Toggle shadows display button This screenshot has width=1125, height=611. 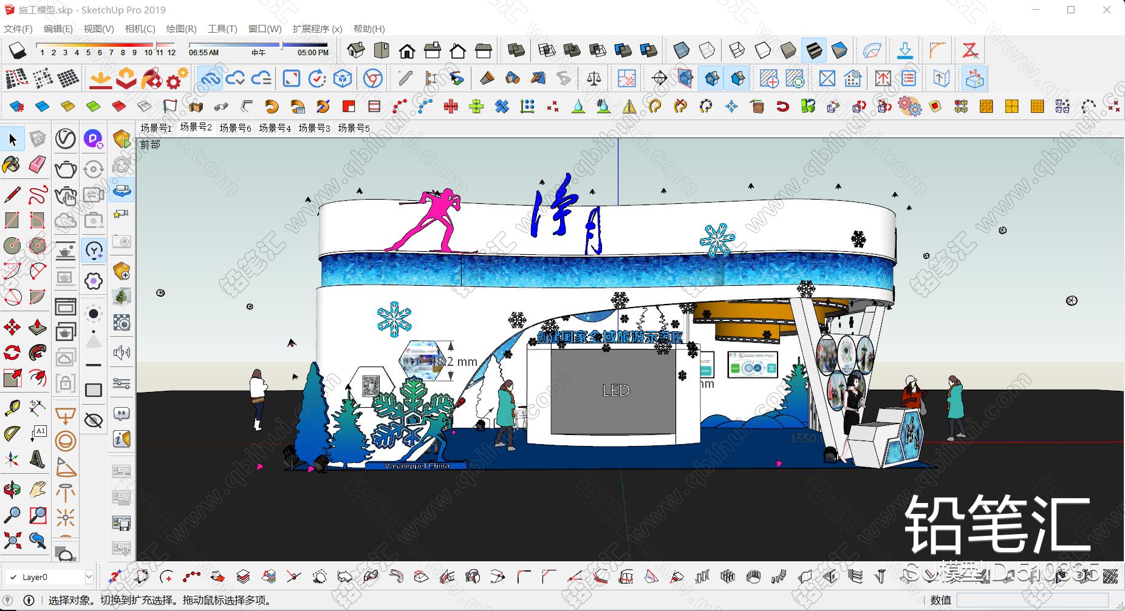(18, 50)
